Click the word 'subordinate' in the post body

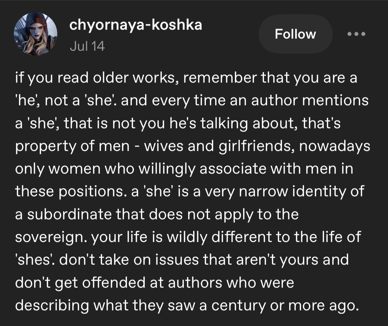tap(69, 214)
